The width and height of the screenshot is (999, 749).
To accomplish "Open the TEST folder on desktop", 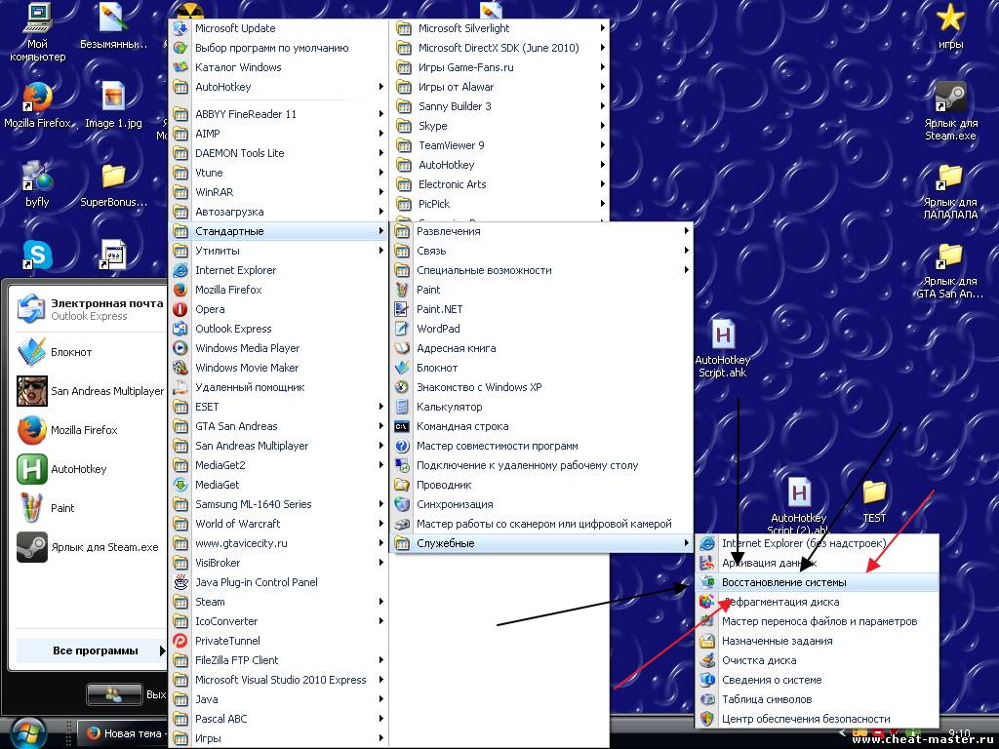I will (873, 493).
